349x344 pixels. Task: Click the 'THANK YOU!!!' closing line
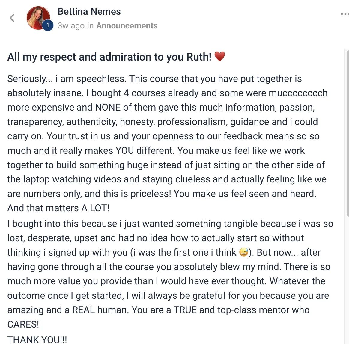(37, 340)
